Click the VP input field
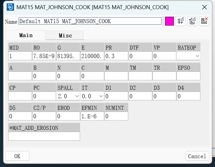 (x=164, y=56)
